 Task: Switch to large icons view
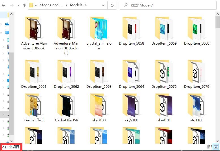[216, 147]
